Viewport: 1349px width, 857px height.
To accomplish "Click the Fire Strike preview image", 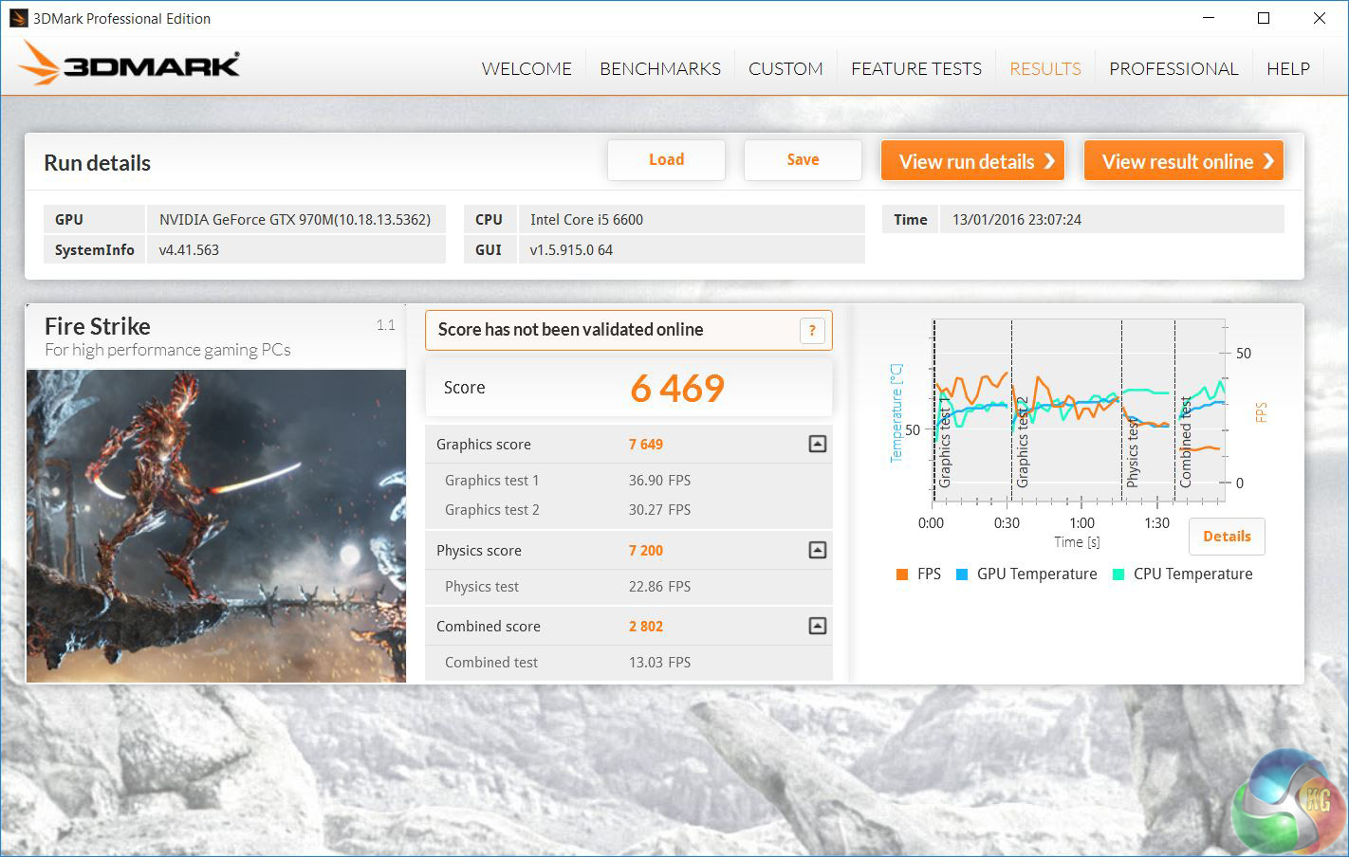I will pyautogui.click(x=216, y=525).
